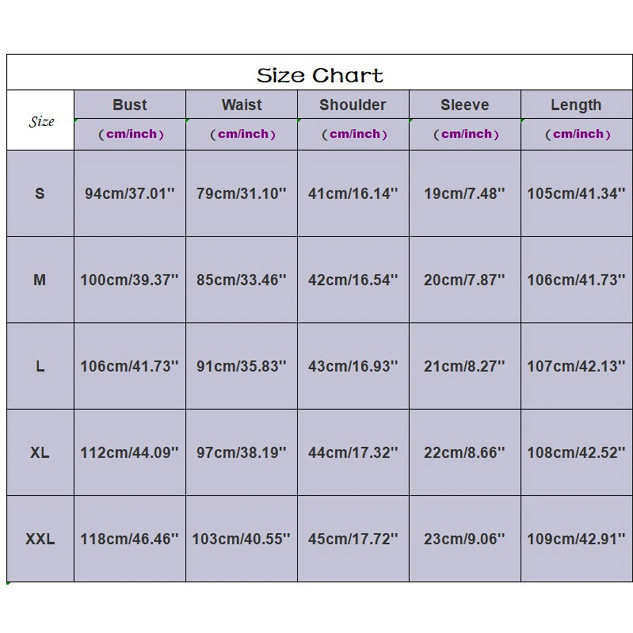The image size is (633, 633).
Task: Click the 109cm/42.91'' length cell
Action: (x=576, y=539)
